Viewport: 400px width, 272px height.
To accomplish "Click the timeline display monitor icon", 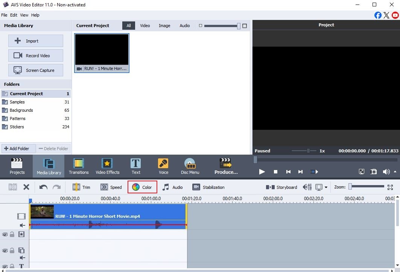I will click(x=319, y=187).
